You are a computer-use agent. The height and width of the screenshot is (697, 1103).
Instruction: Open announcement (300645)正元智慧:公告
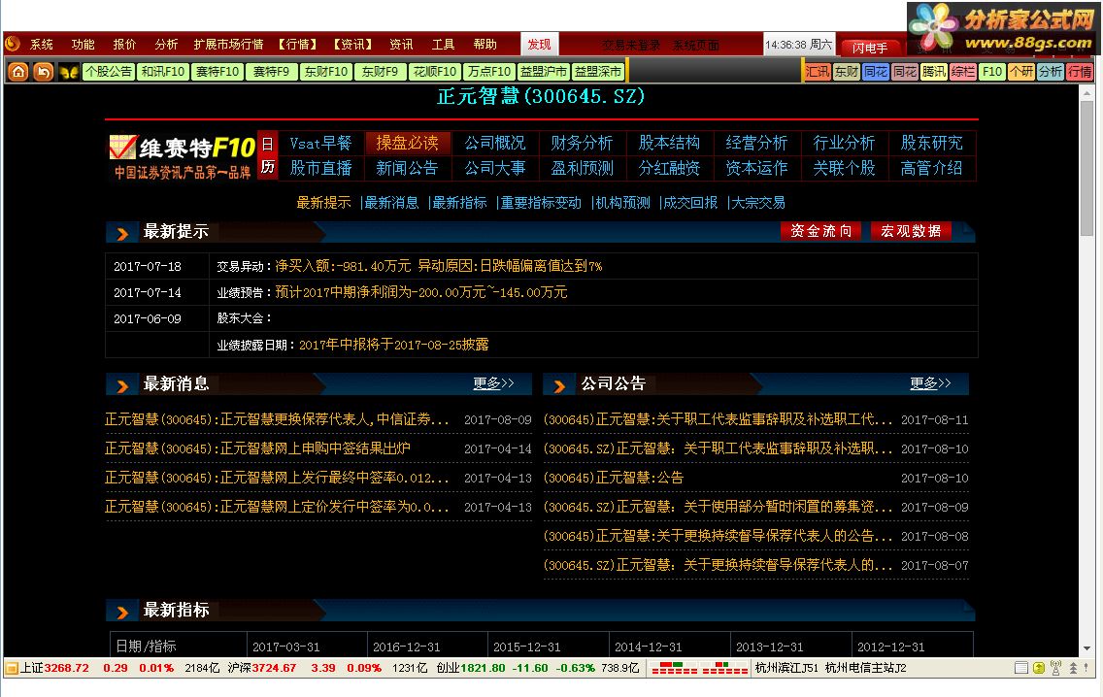pos(614,478)
